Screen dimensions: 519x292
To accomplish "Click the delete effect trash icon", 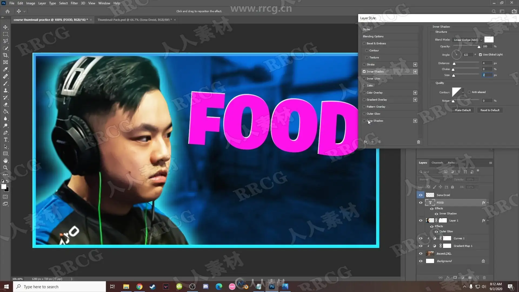I will coord(418,142).
